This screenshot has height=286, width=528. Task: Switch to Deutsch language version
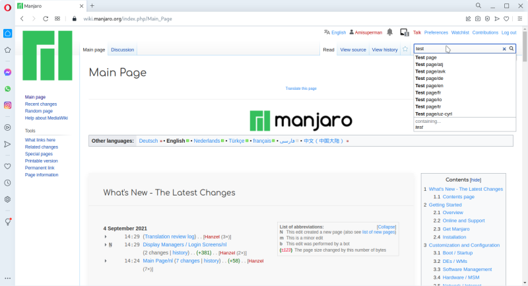148,141
